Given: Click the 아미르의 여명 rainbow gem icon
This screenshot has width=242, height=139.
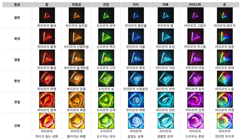Looking at the screenshot, I should [225, 100].
